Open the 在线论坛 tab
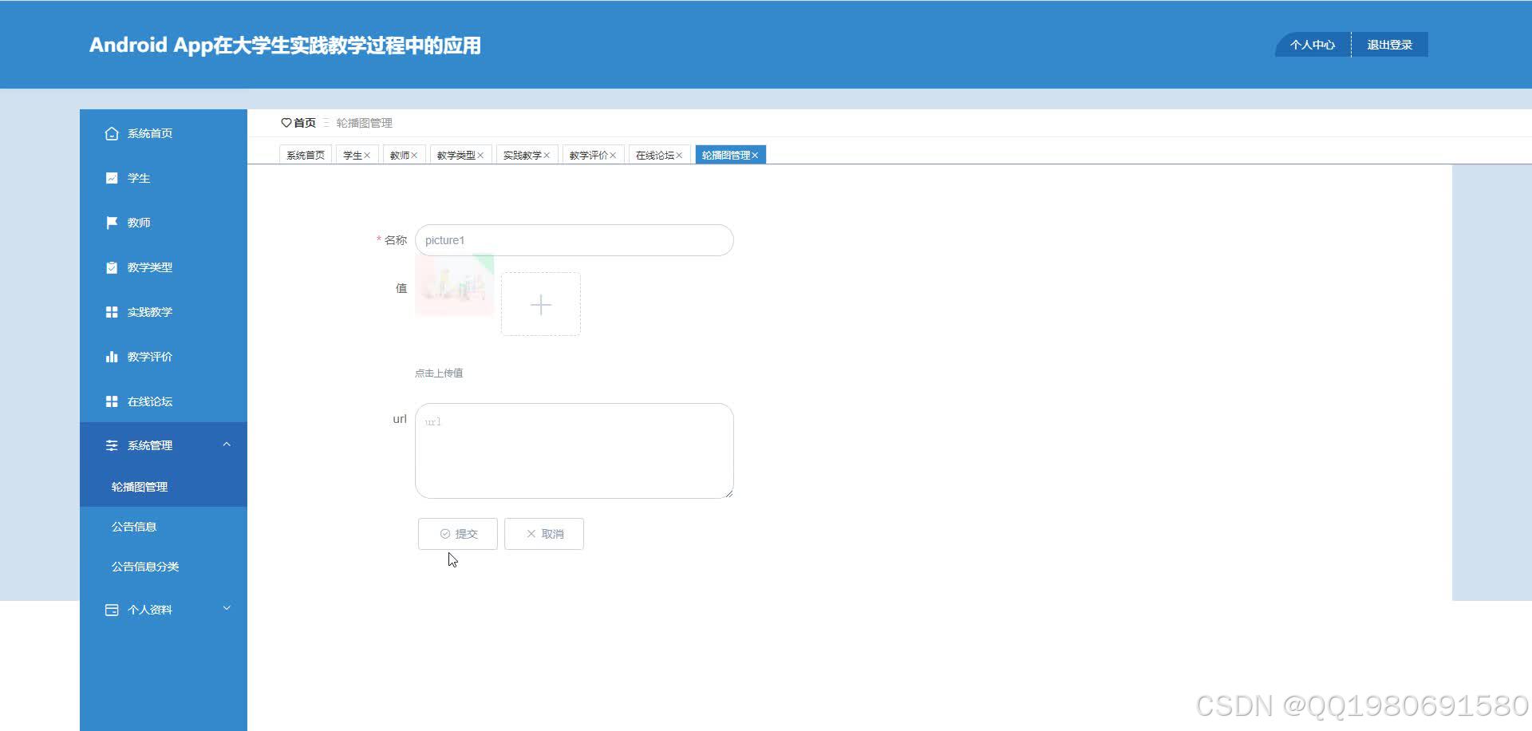This screenshot has height=731, width=1532. click(654, 155)
